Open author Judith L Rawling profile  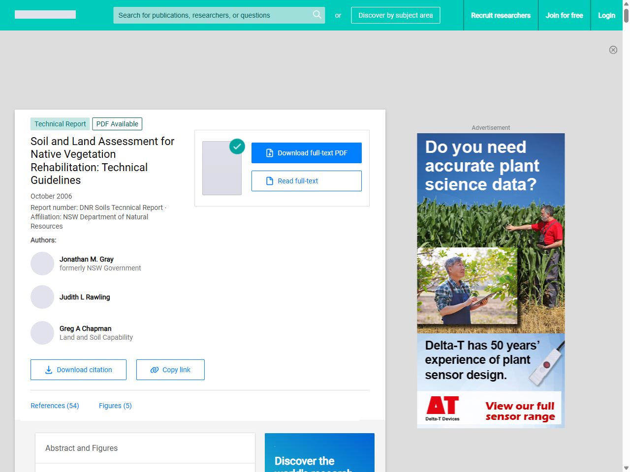85,297
